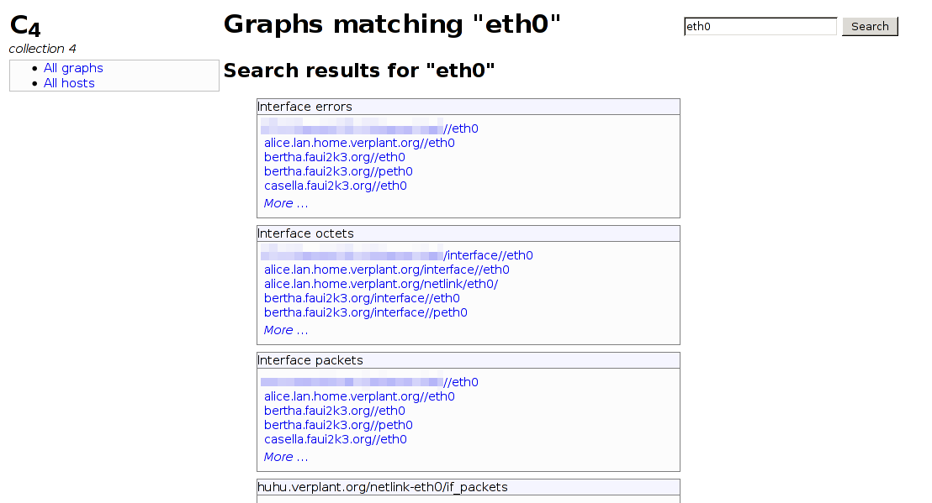Open bertha.faui2k3.org//peth0 in Interface errors
This screenshot has width=932, height=503.
tap(338, 171)
